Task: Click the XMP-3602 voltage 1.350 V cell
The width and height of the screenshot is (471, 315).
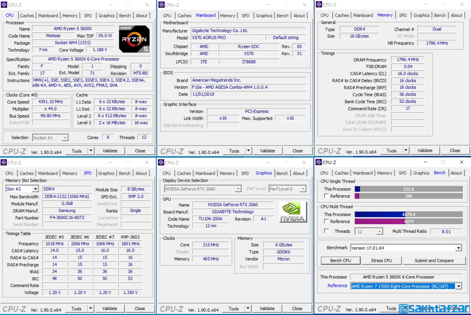Action: (130, 293)
